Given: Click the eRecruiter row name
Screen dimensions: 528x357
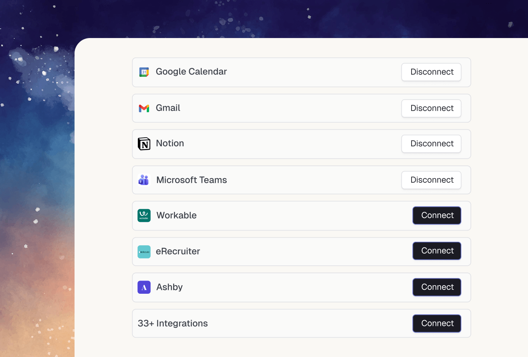Looking at the screenshot, I should click(178, 251).
